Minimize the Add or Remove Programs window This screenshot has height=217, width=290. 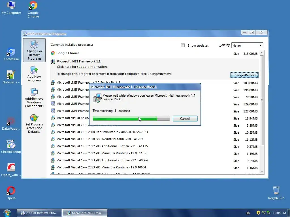(x=245, y=33)
